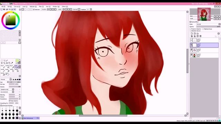
Task: Expand the Advanced Settings section
Action: (x=1, y=105)
